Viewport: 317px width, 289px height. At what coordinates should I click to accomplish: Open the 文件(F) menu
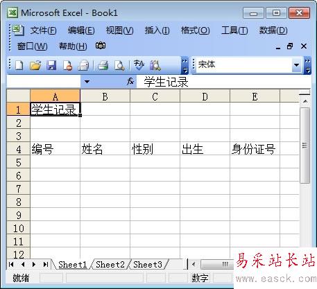[x=43, y=30]
